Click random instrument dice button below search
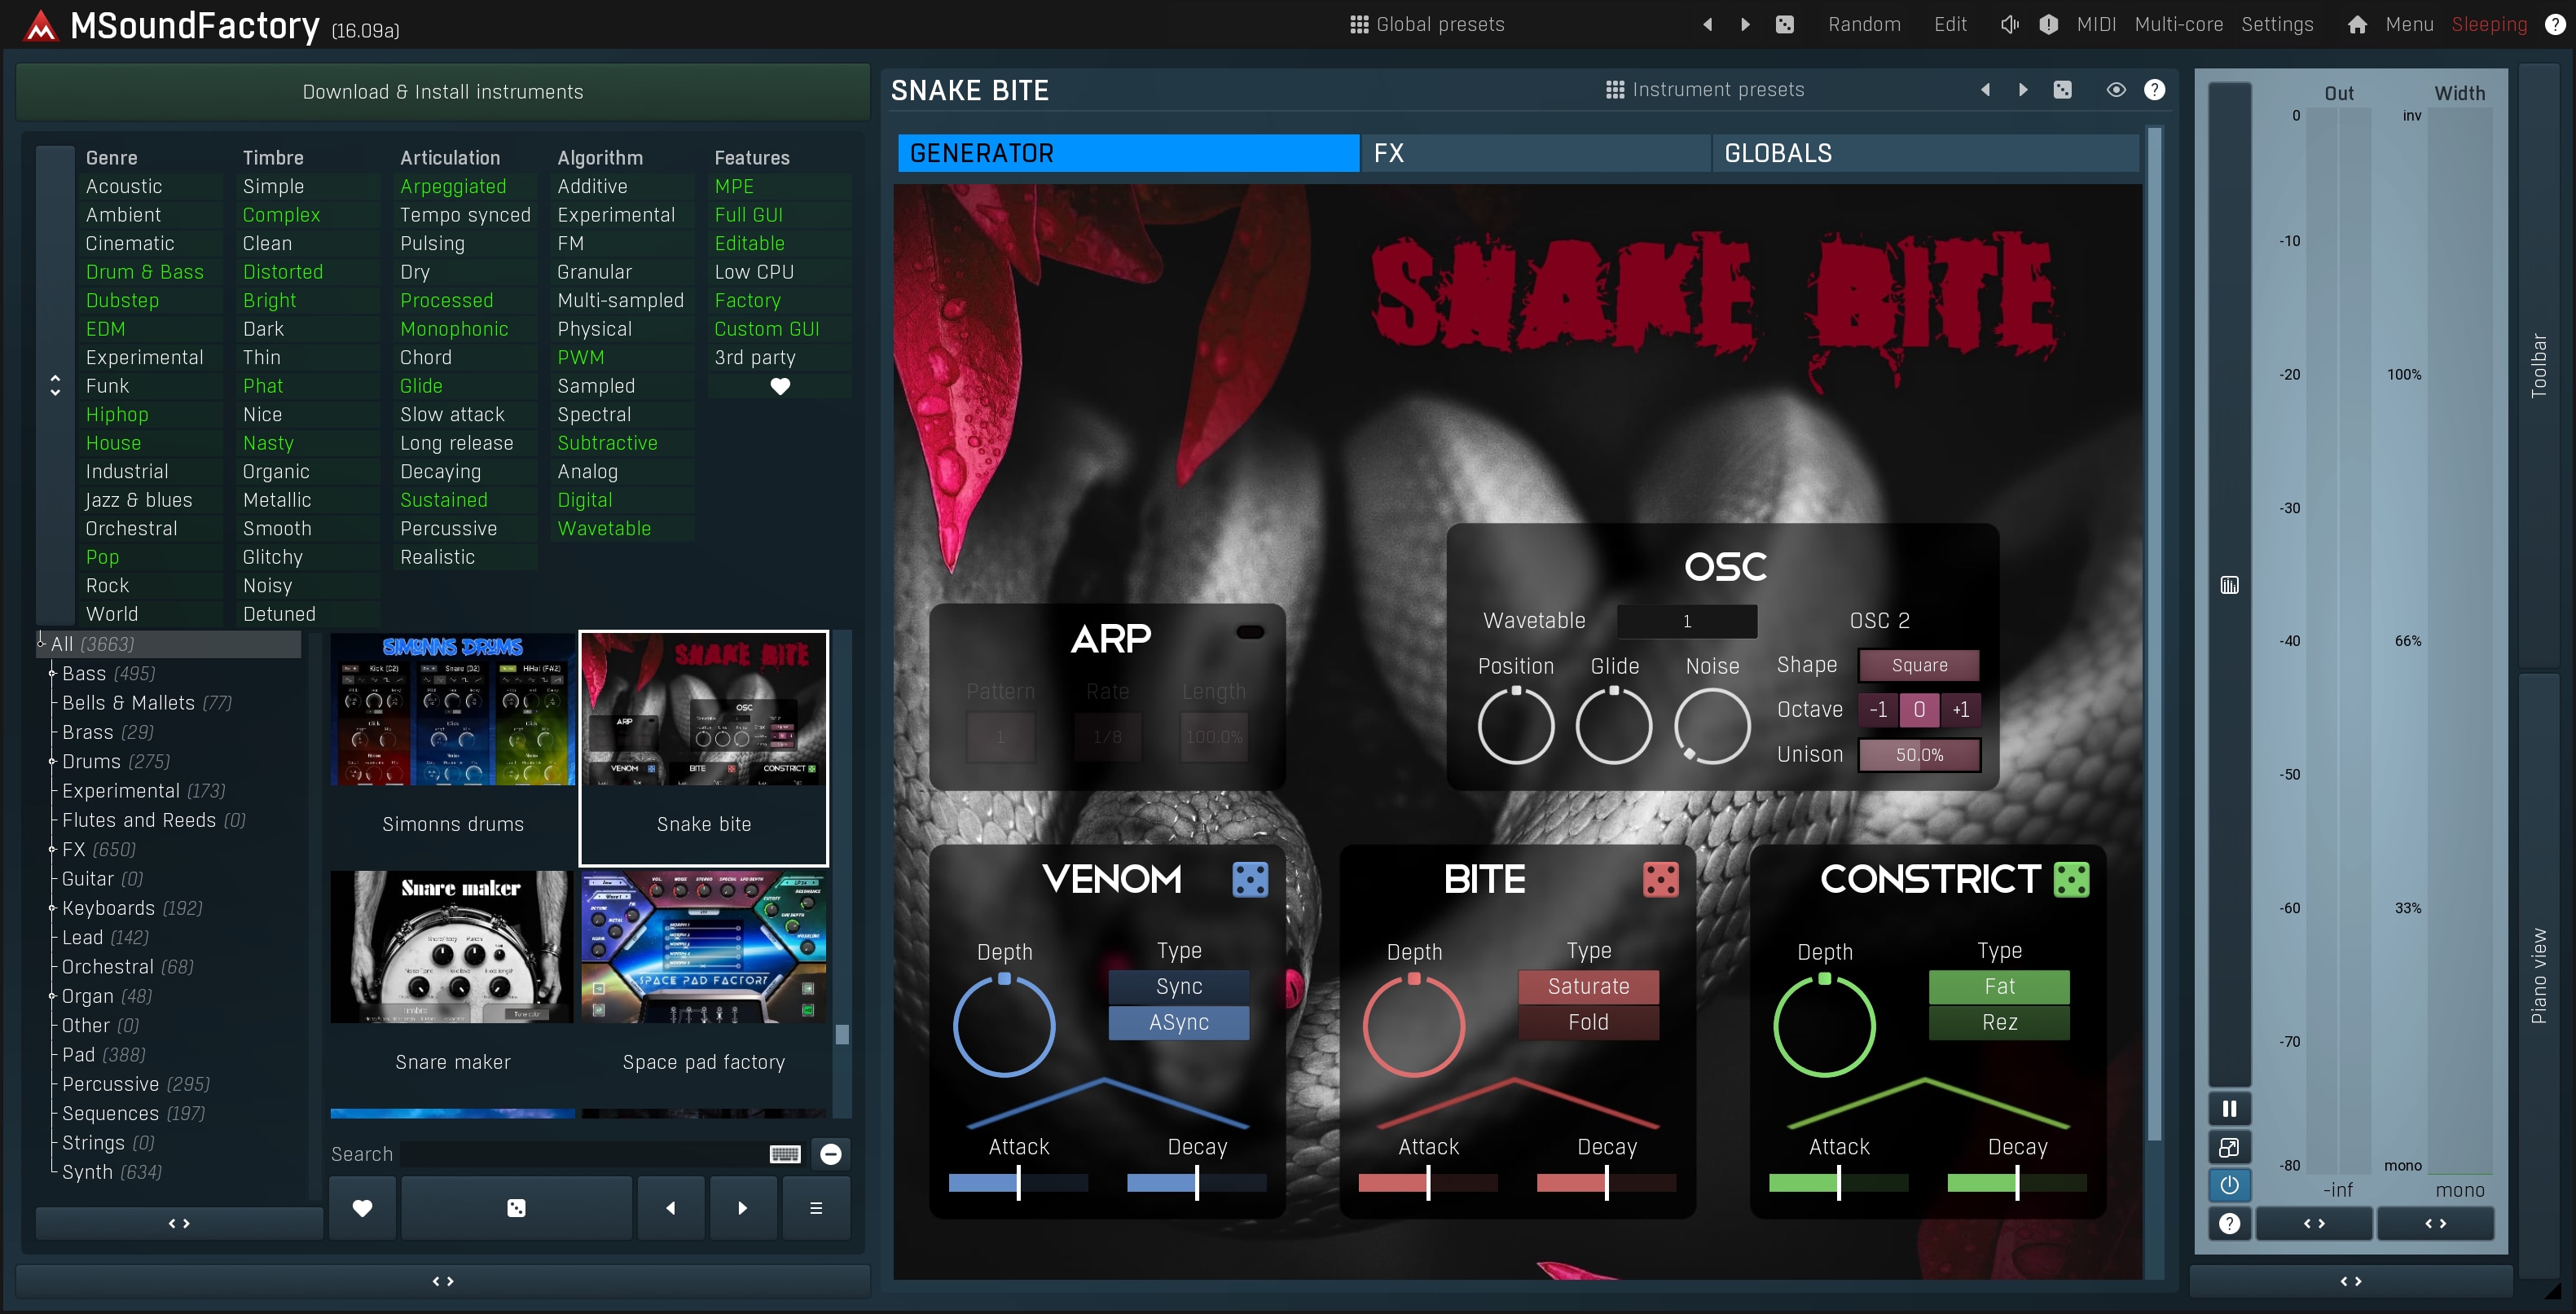Image resolution: width=2576 pixels, height=1314 pixels. tap(516, 1208)
